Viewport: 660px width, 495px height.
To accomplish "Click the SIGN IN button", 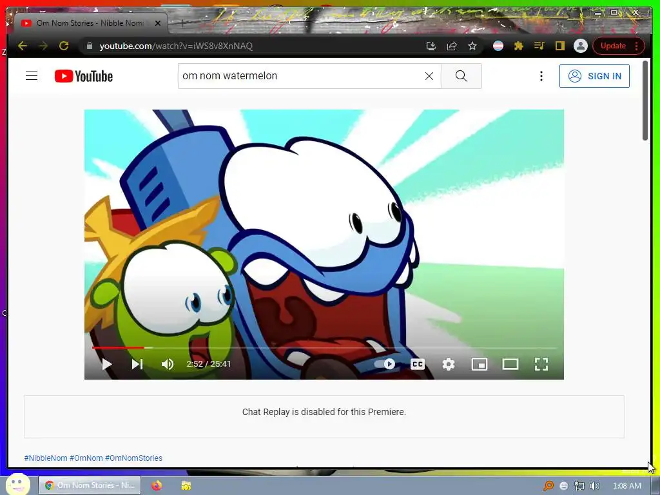I will (x=594, y=76).
